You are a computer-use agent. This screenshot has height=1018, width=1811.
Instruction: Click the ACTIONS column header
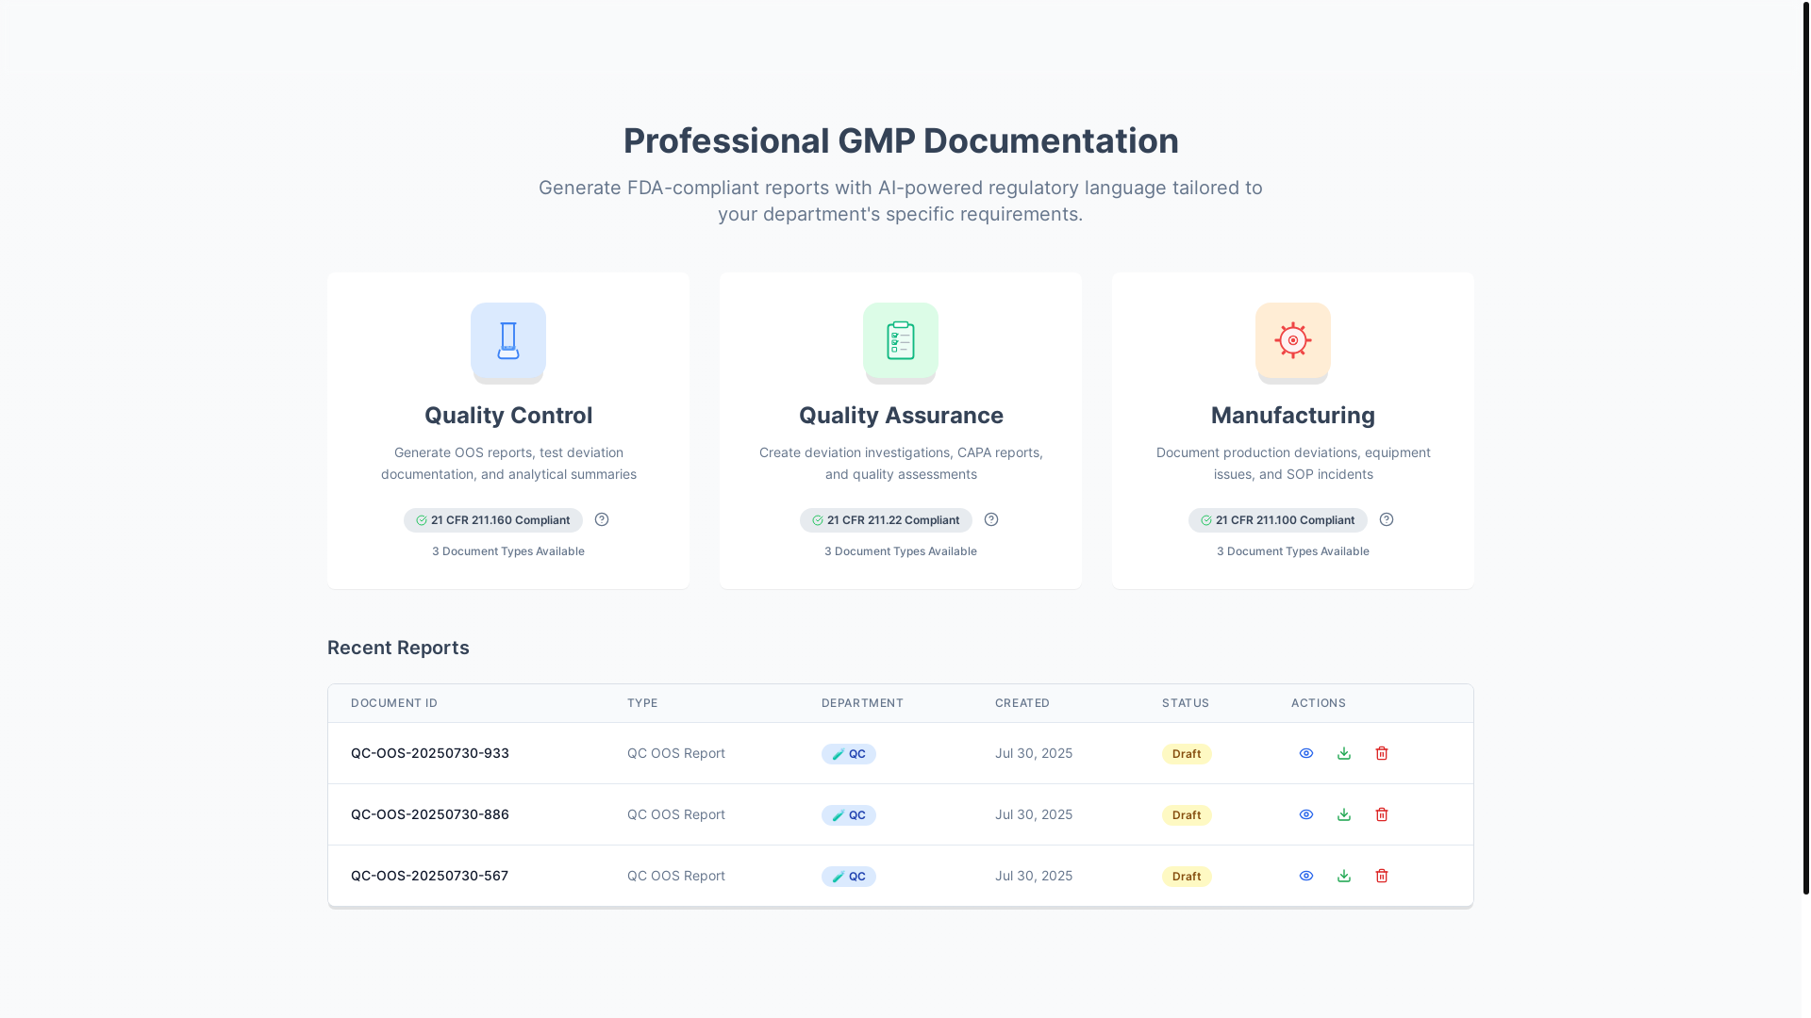coord(1319,703)
